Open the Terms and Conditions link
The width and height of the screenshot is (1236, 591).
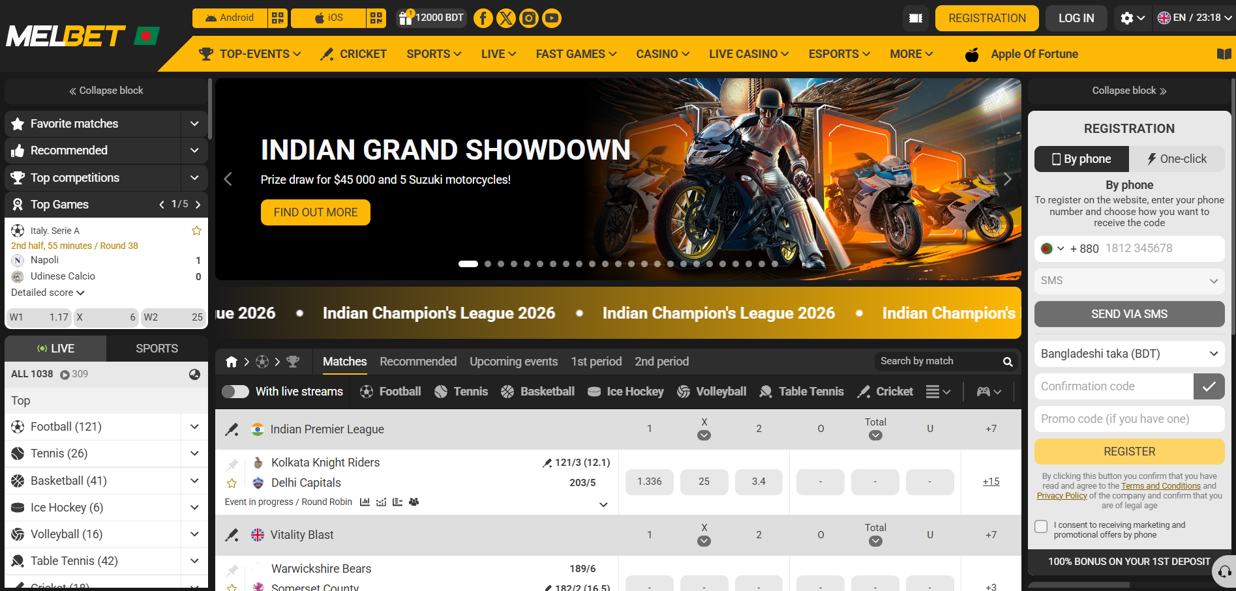pos(1161,486)
